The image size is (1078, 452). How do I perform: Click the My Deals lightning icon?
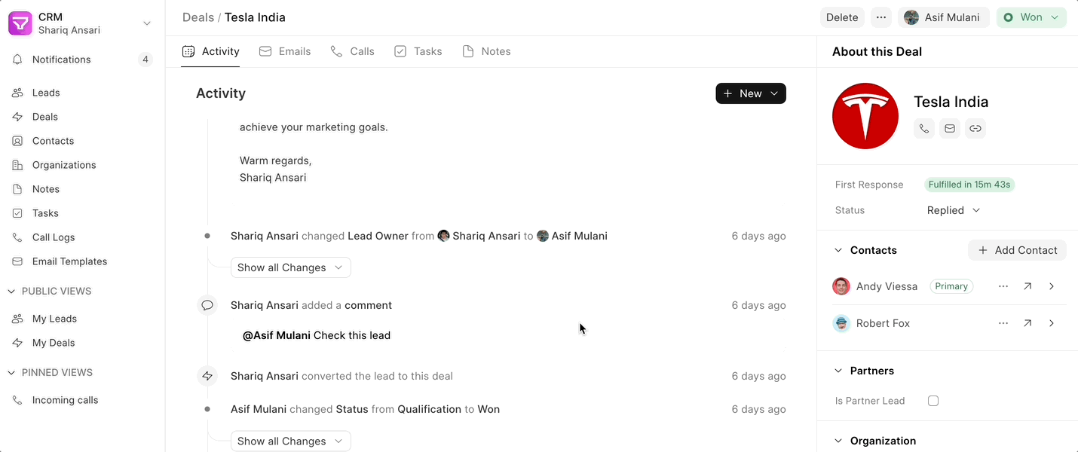click(17, 343)
